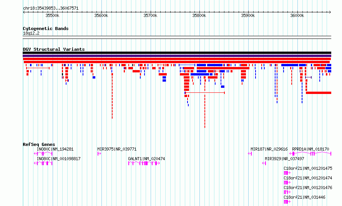Open the DGV Structural Variants track title
Image resolution: width=342 pixels, height=206 pixels.
click(x=54, y=49)
